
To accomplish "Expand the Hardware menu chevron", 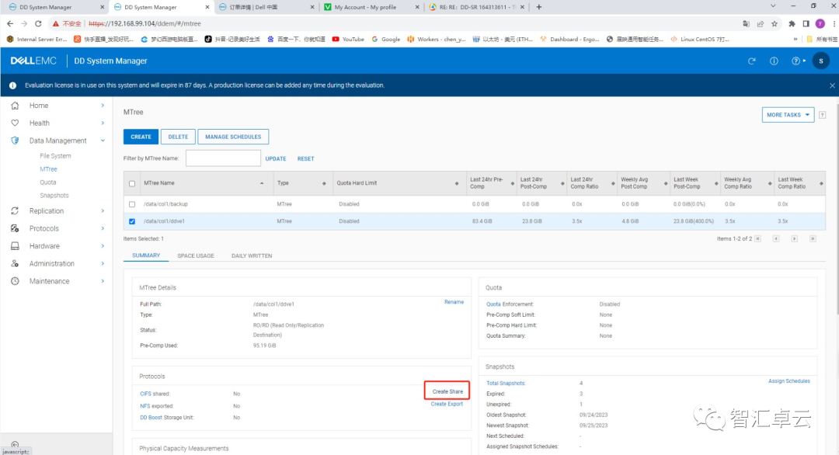I will [x=103, y=246].
